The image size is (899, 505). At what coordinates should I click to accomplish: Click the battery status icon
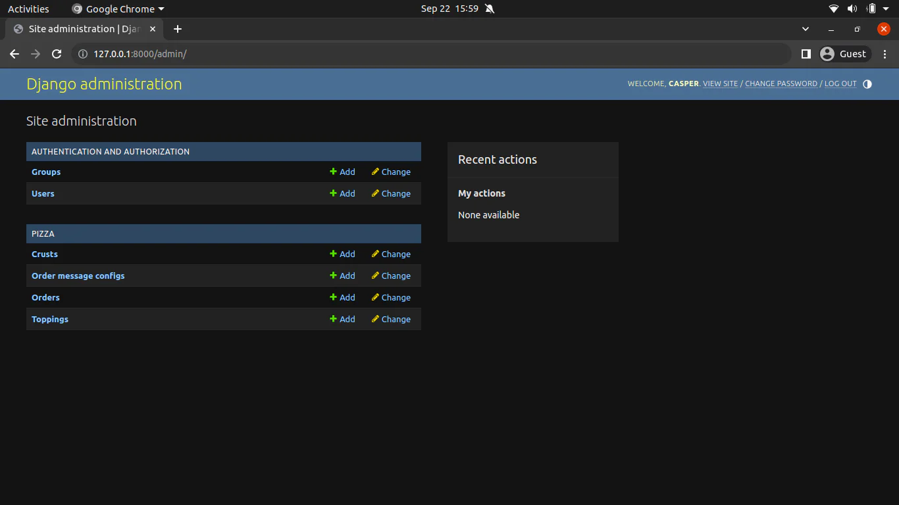pyautogui.click(x=871, y=9)
